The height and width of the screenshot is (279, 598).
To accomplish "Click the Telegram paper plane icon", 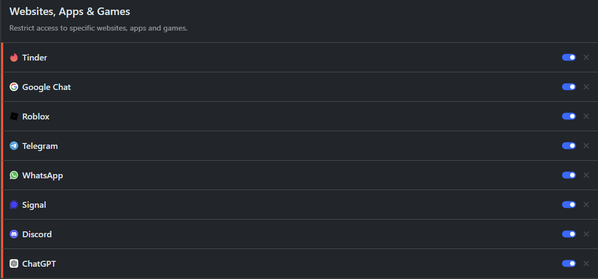I will click(x=14, y=146).
